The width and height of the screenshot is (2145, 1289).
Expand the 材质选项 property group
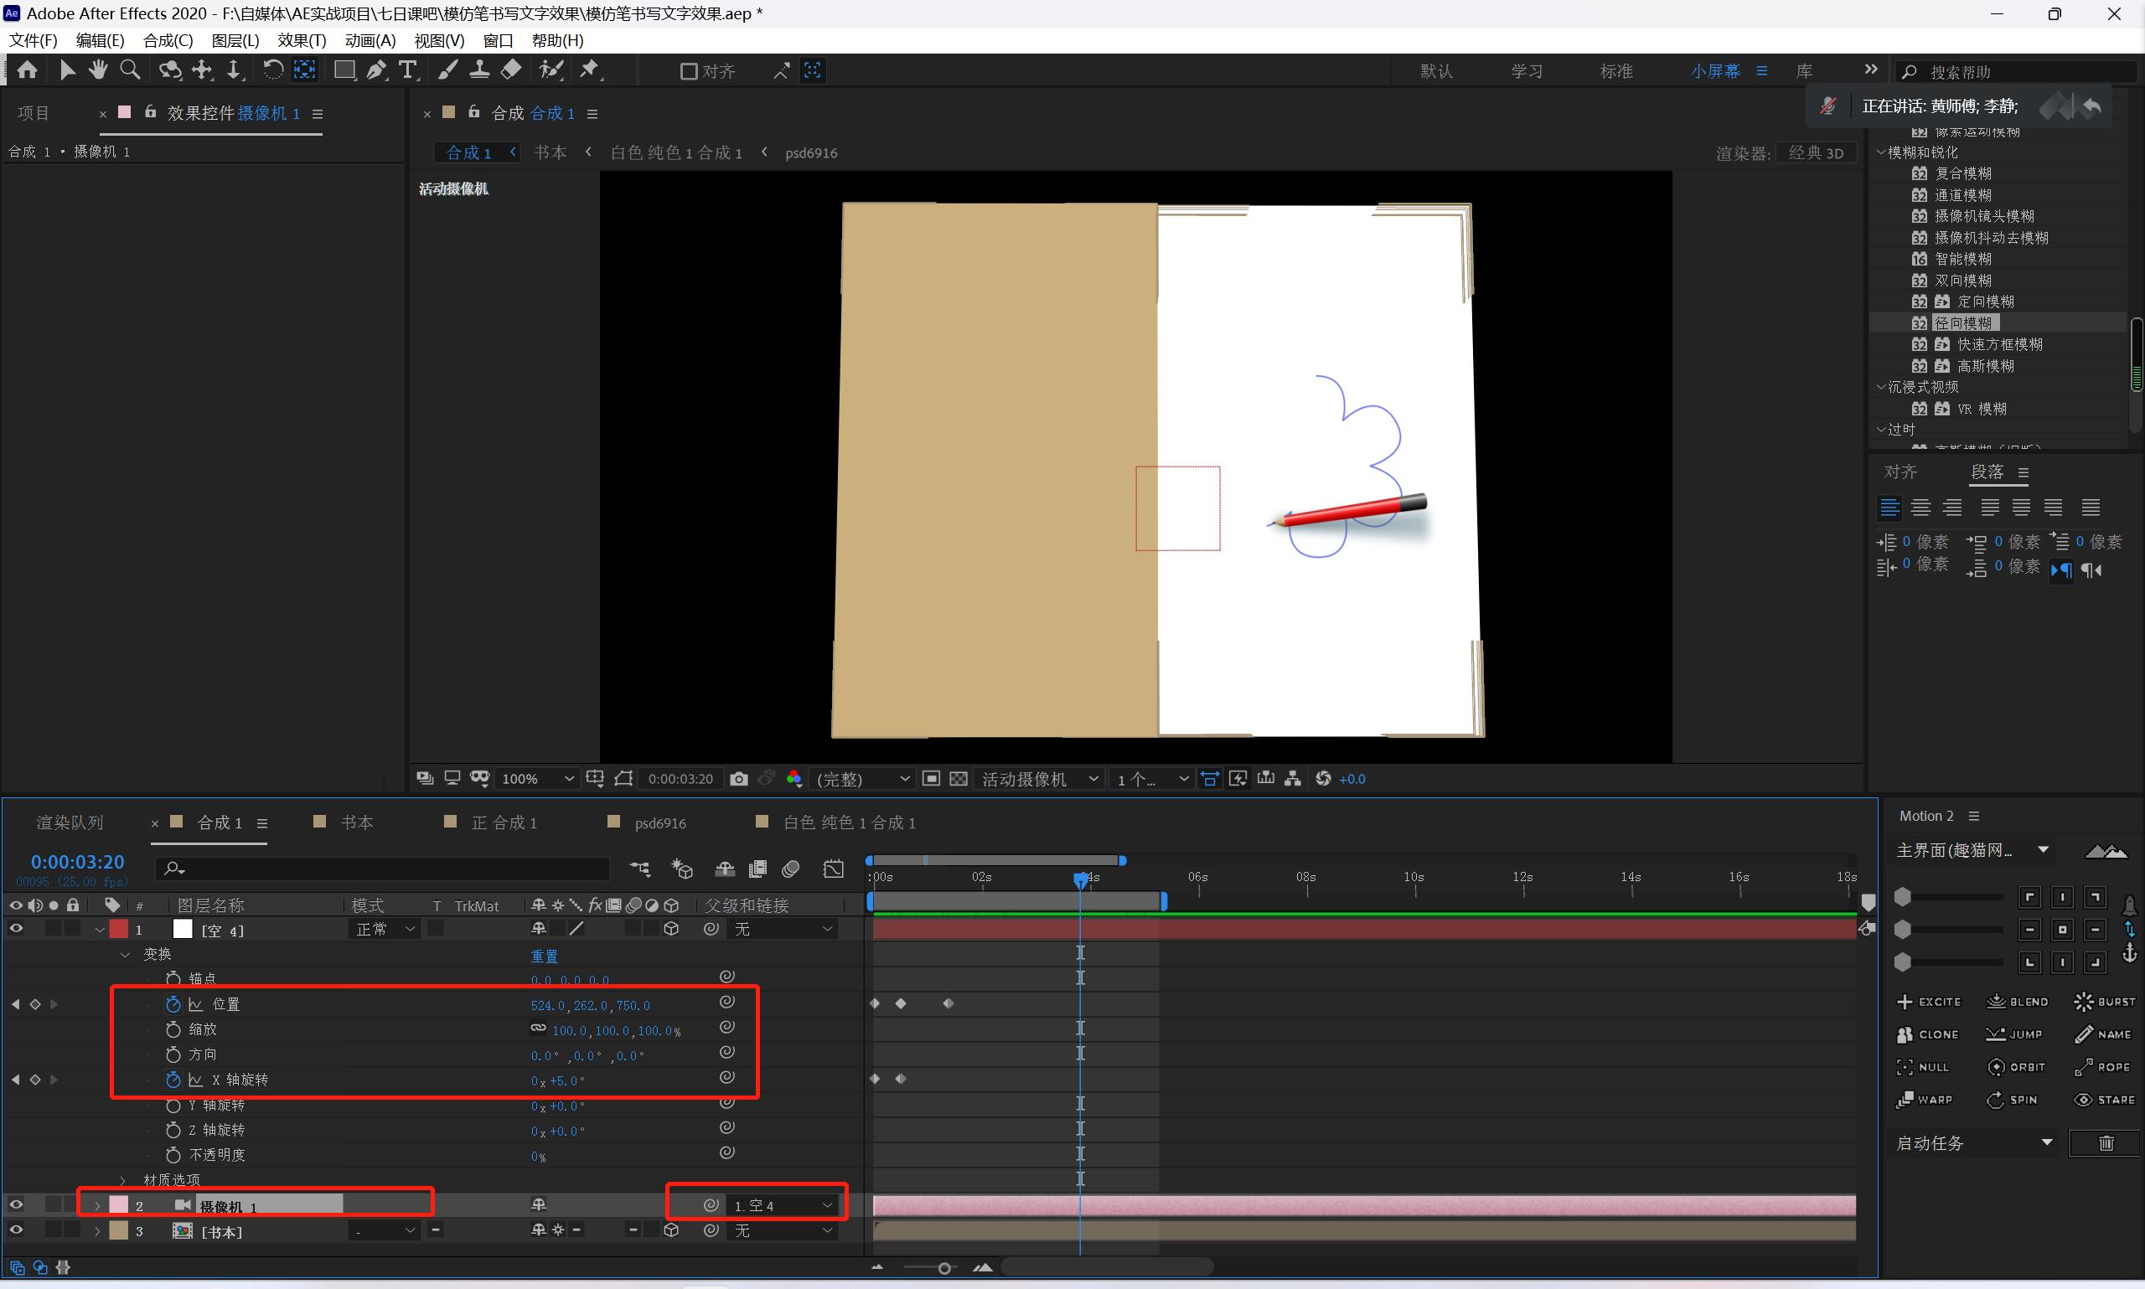[123, 1180]
